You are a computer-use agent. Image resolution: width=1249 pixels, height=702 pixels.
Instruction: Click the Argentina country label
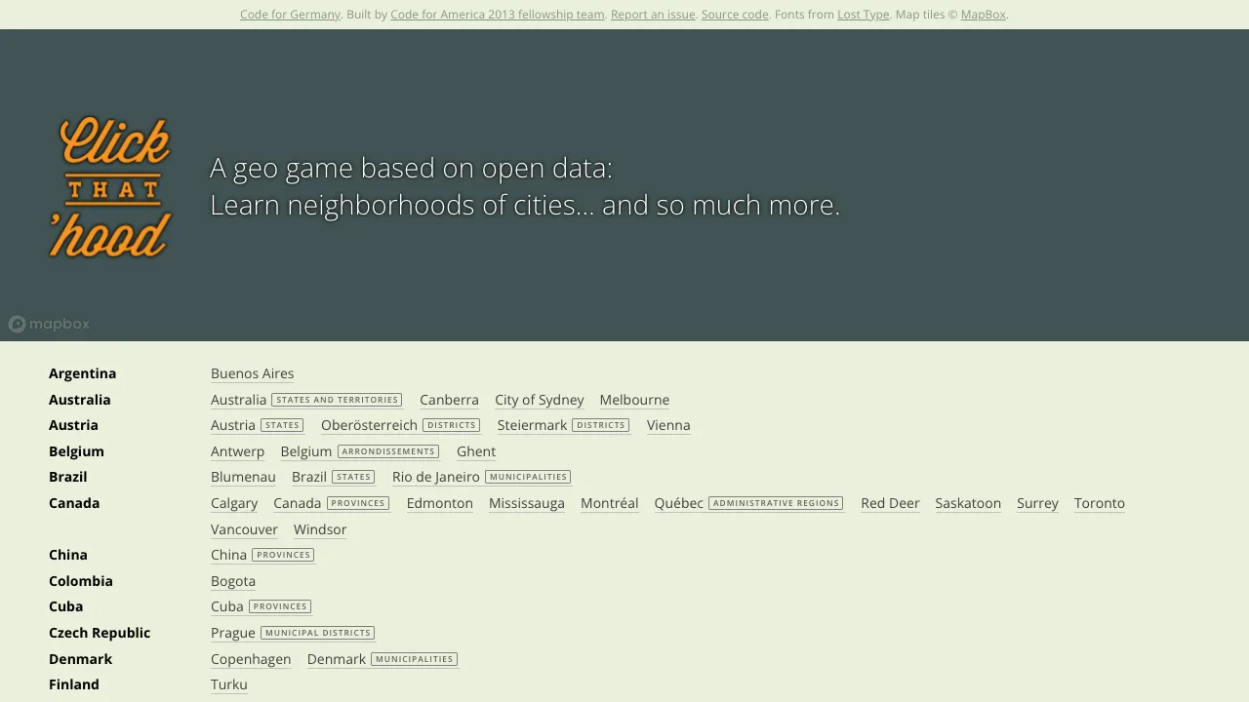click(82, 373)
